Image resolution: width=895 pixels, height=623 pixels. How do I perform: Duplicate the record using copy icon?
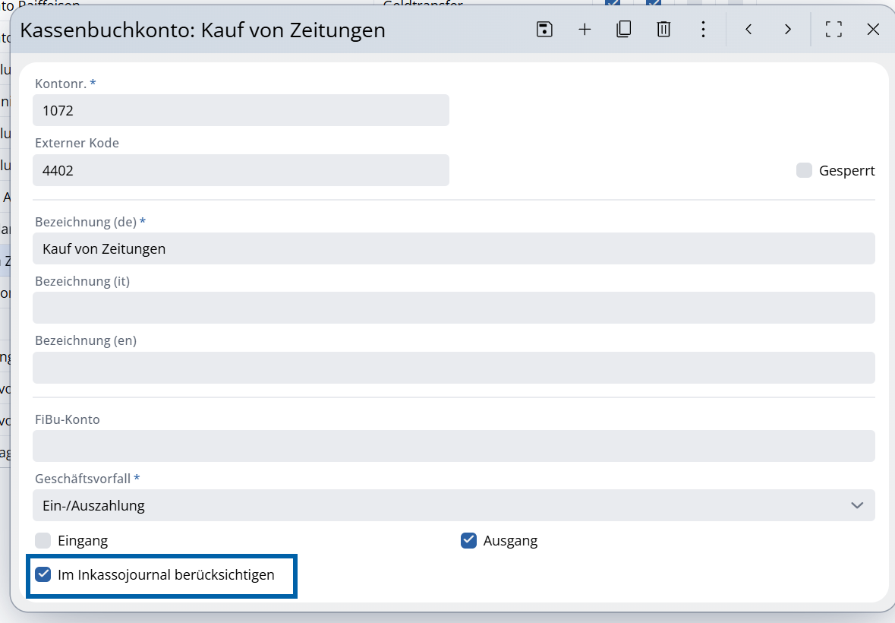[624, 30]
